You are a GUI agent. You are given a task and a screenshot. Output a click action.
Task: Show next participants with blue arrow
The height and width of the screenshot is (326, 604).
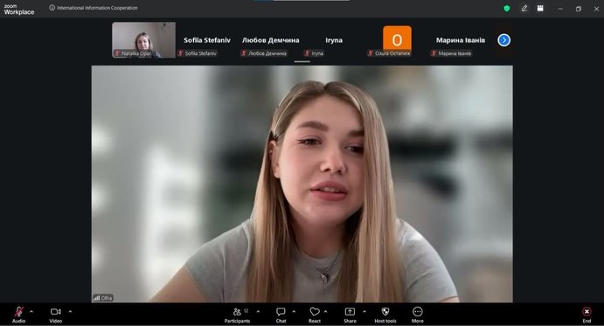tap(503, 40)
